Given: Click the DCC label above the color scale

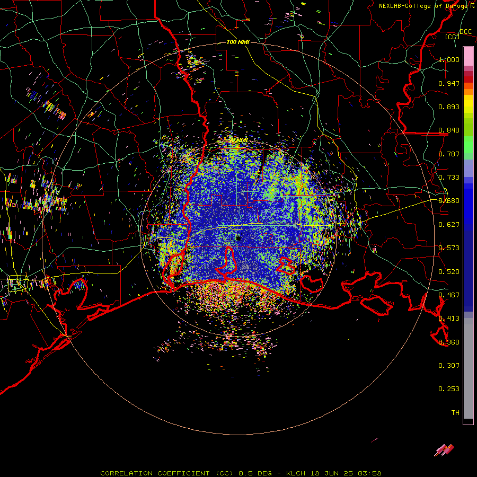Looking at the screenshot, I should (x=465, y=32).
